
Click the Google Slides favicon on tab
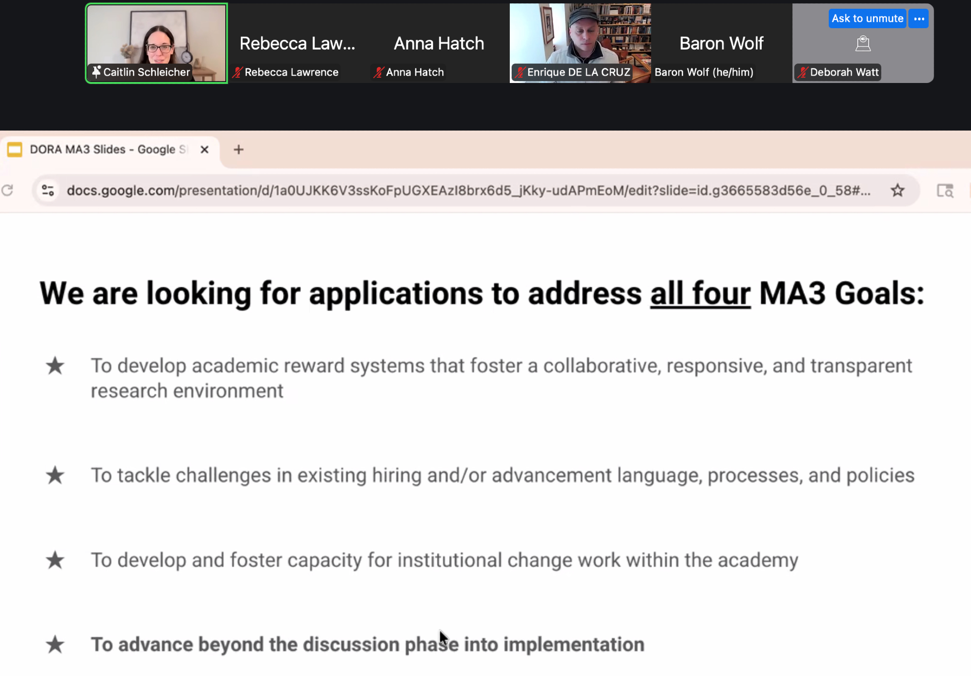(15, 149)
